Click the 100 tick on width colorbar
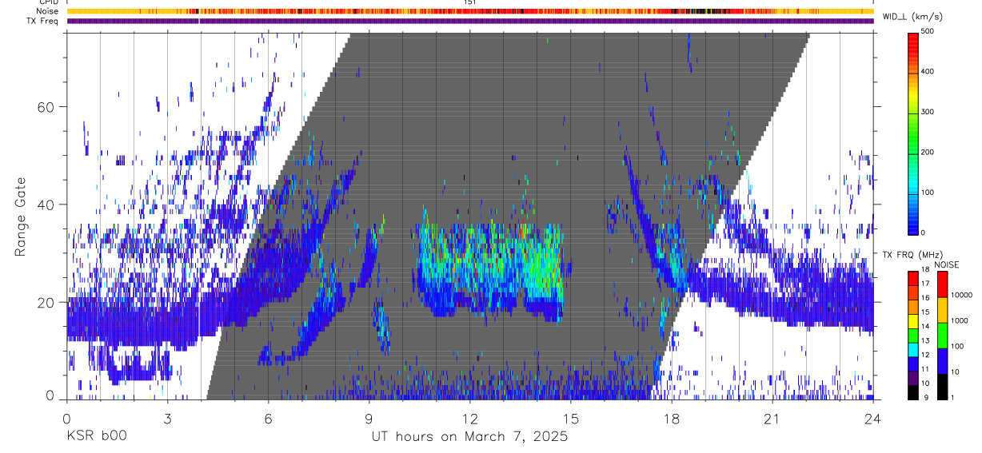This screenshot has height=453, width=982. [x=928, y=193]
